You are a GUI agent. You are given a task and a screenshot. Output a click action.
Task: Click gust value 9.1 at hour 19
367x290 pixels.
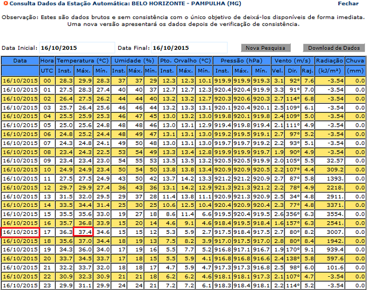coord(307,249)
